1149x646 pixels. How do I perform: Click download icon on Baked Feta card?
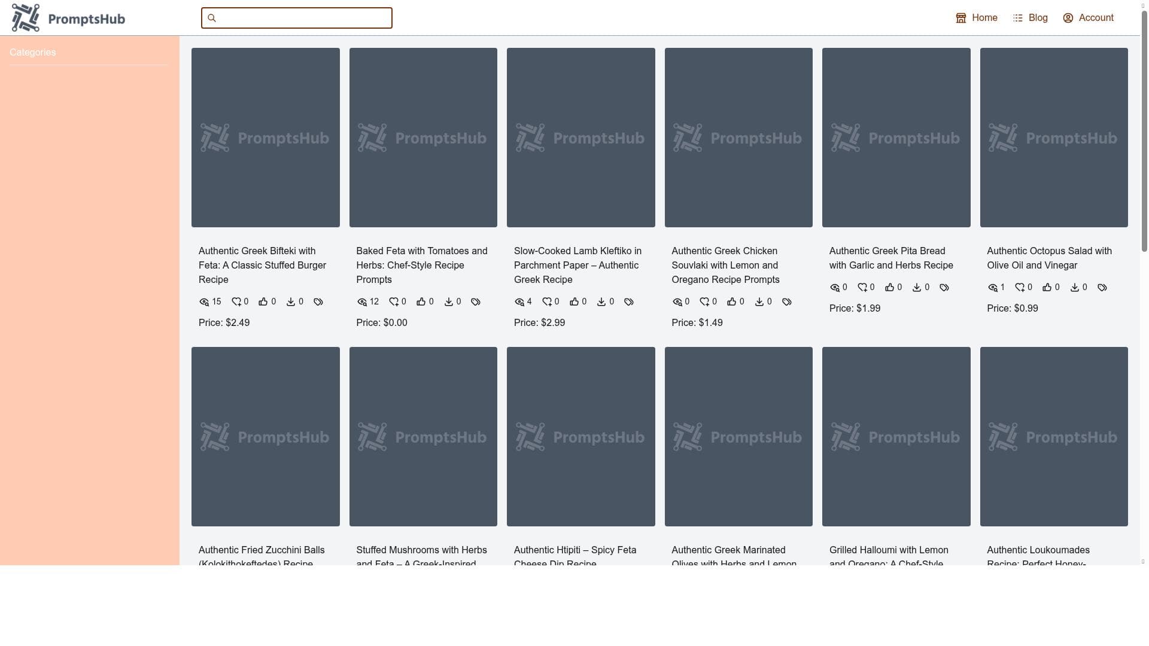pos(449,302)
